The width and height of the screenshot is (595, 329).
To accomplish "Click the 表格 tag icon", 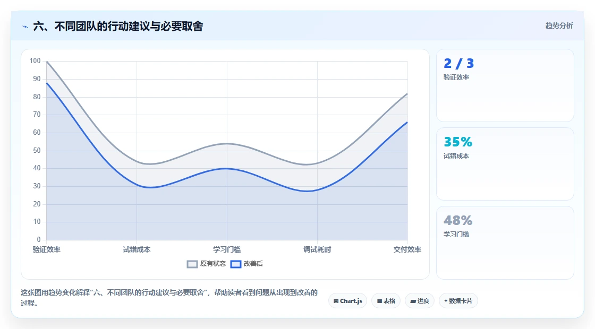I will tap(379, 301).
